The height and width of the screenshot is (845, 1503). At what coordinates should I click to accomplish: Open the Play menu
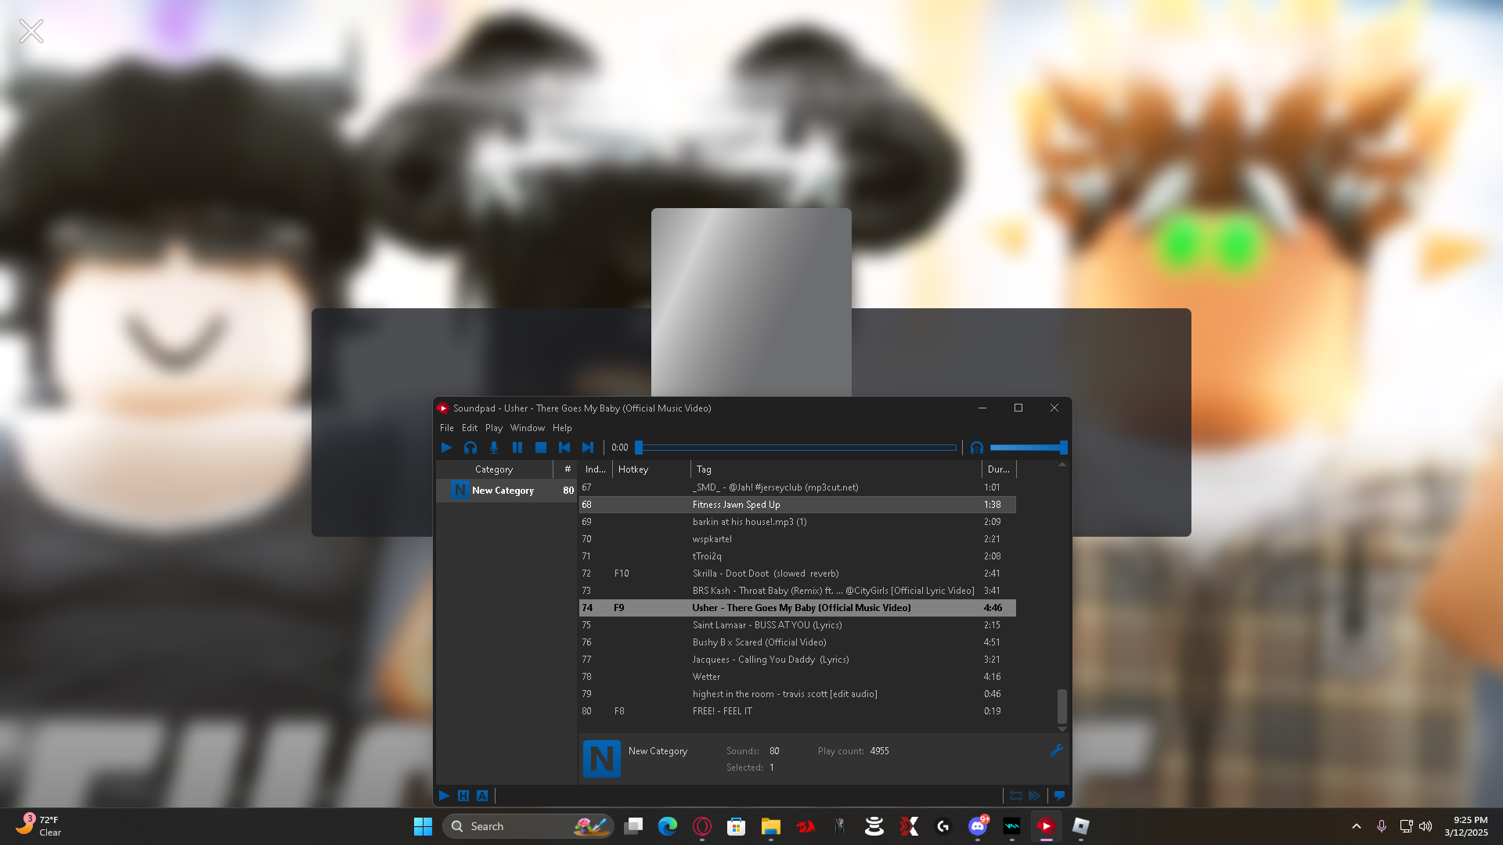[494, 428]
